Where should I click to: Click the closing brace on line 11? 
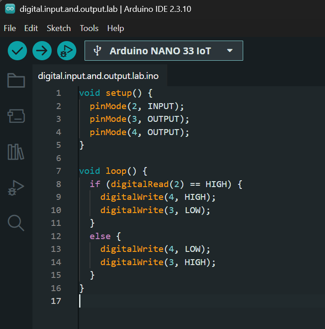pyautogui.click(x=92, y=223)
